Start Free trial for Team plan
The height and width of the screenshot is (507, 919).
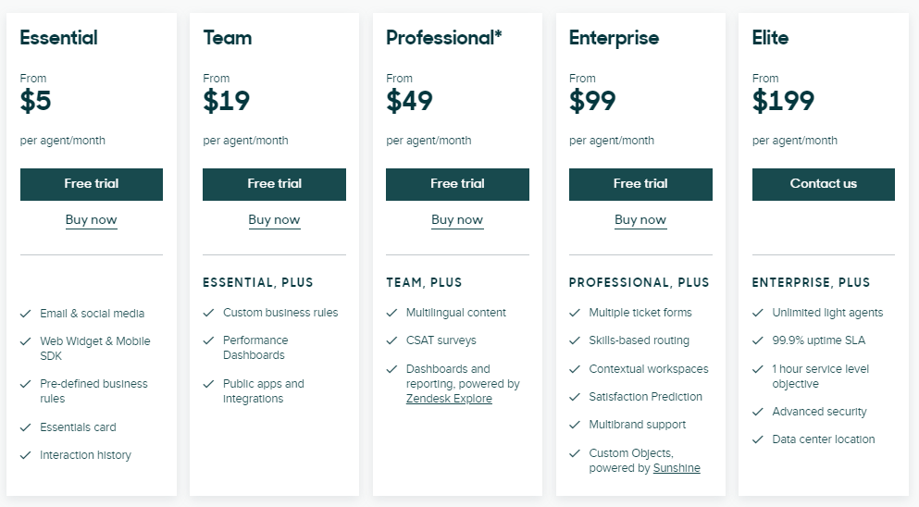(x=274, y=184)
